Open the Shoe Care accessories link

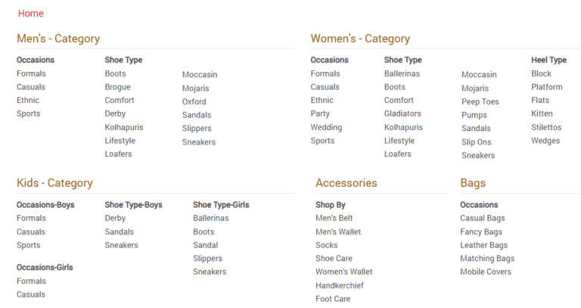click(334, 258)
